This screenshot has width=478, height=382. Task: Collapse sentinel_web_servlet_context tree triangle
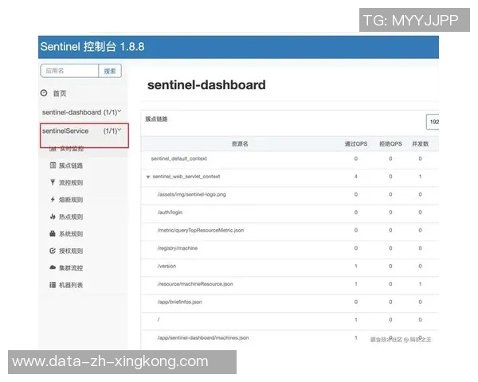[148, 177]
